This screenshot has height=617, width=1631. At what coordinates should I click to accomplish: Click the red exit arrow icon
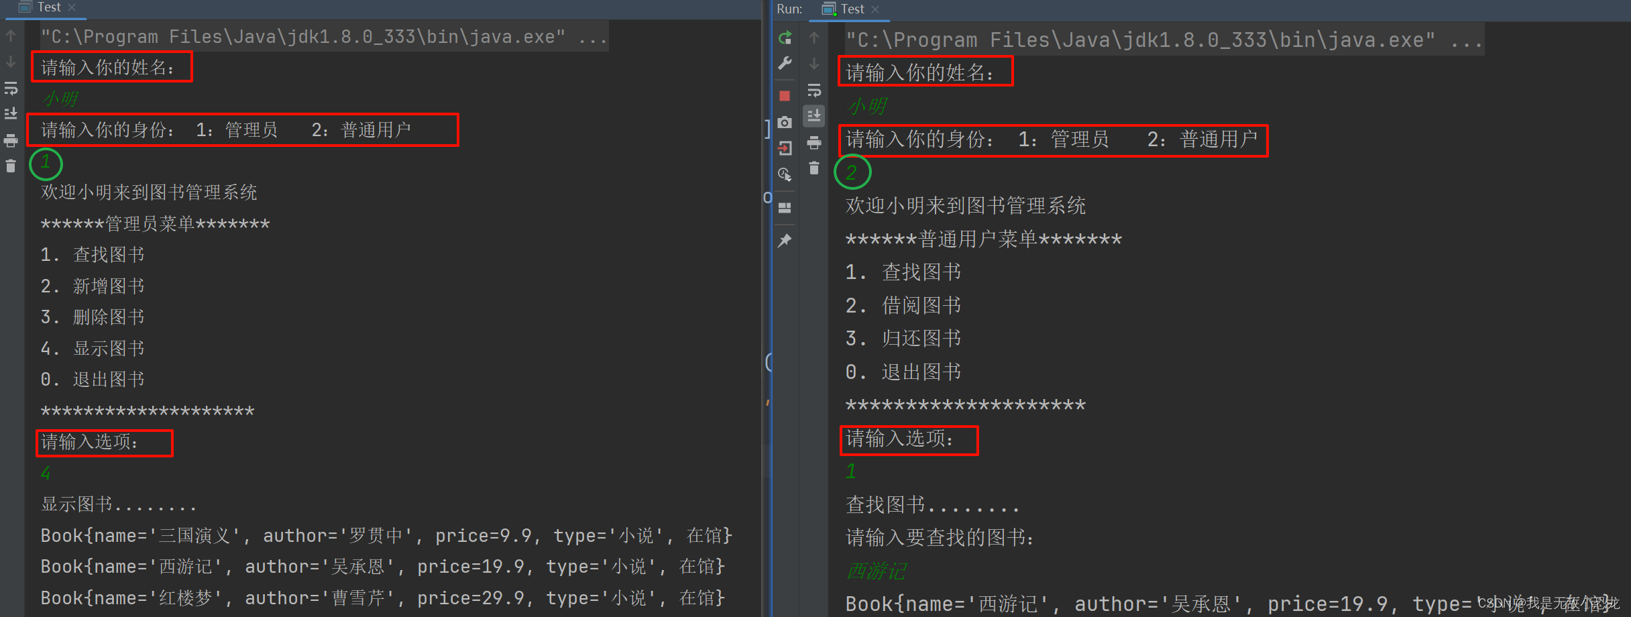(x=785, y=148)
